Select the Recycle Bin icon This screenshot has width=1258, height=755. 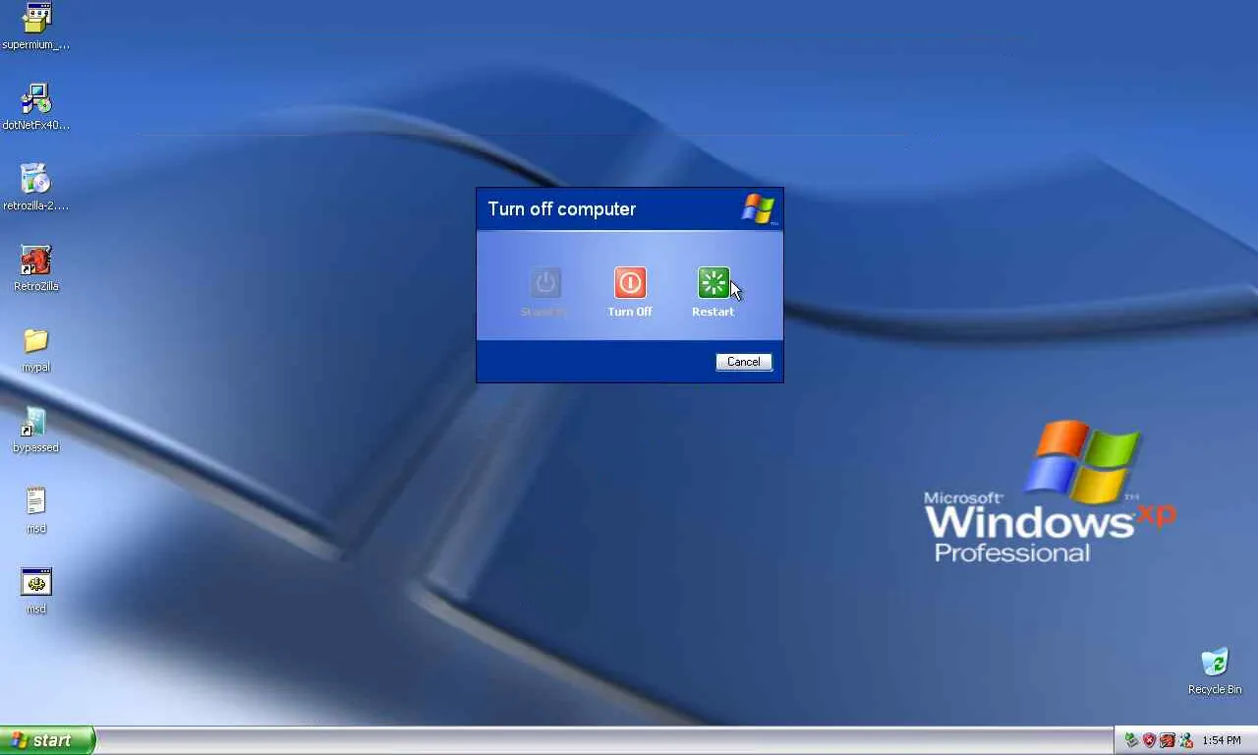[x=1215, y=662]
